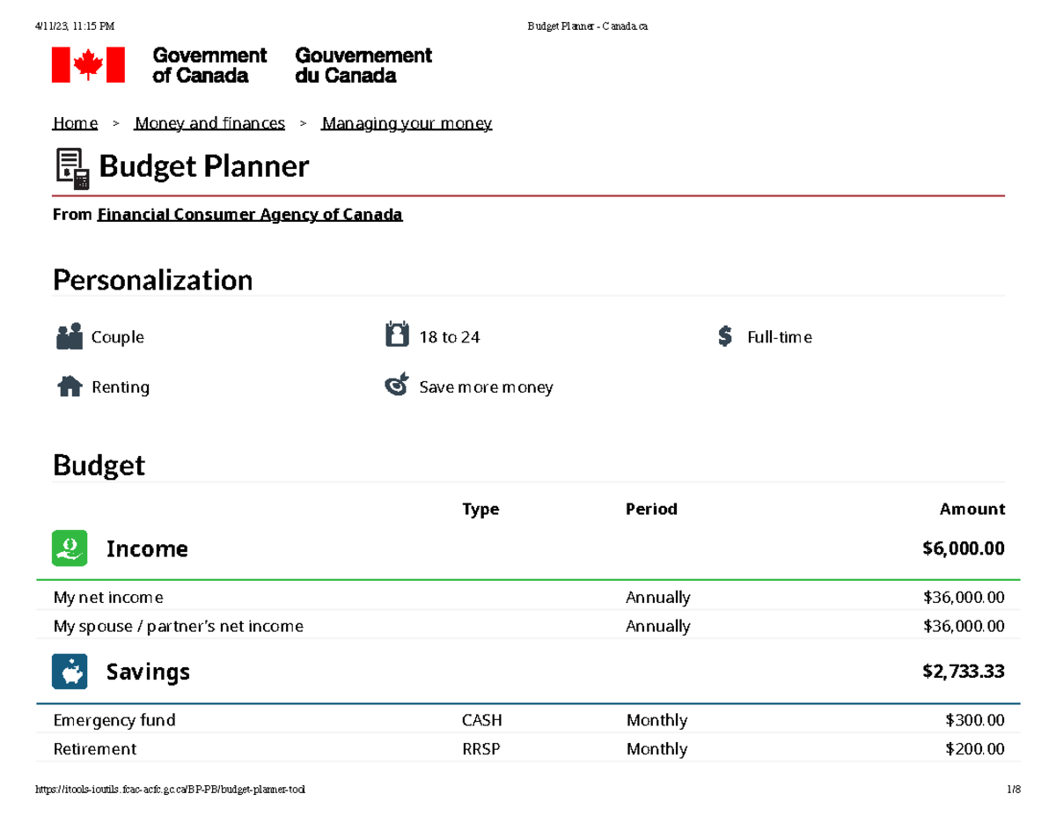Click the Canada flag logo
Viewport: 1056px width, 816px height.
point(87,63)
